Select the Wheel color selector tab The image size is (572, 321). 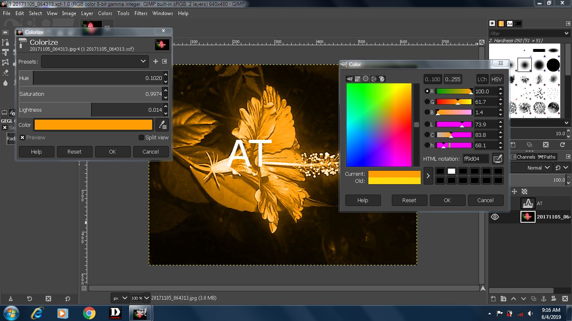coord(373,79)
